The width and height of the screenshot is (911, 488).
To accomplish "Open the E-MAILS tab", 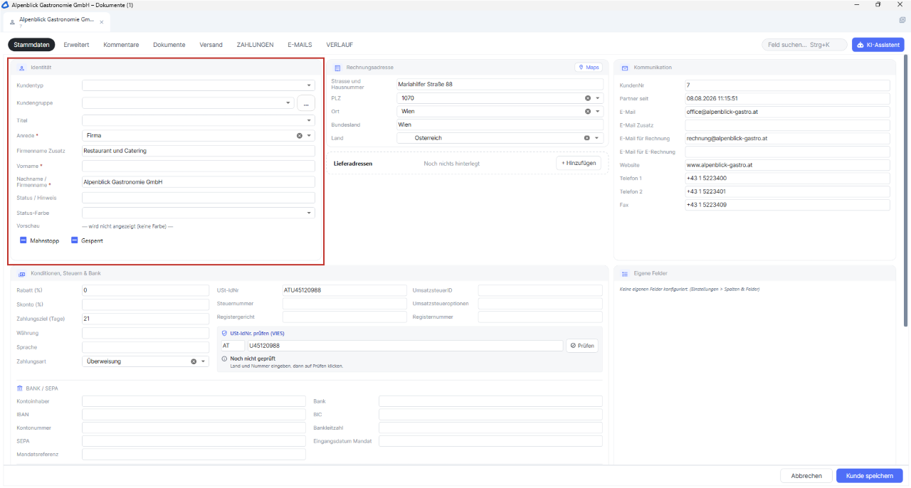I will point(300,45).
